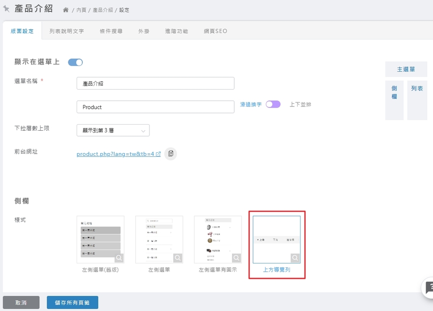Magnify the 左側選單(舊版) style preview
433x311 pixels.
119,258
